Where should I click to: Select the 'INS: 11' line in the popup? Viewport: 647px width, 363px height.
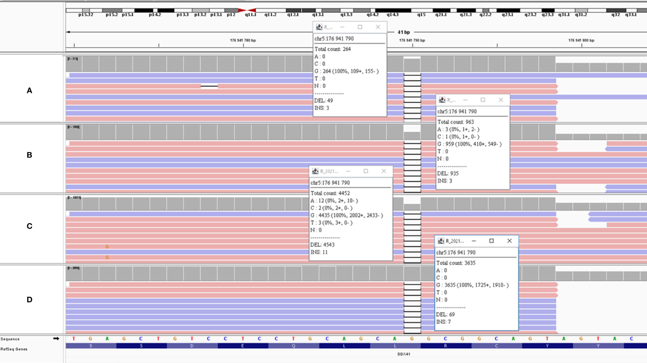[x=319, y=252]
